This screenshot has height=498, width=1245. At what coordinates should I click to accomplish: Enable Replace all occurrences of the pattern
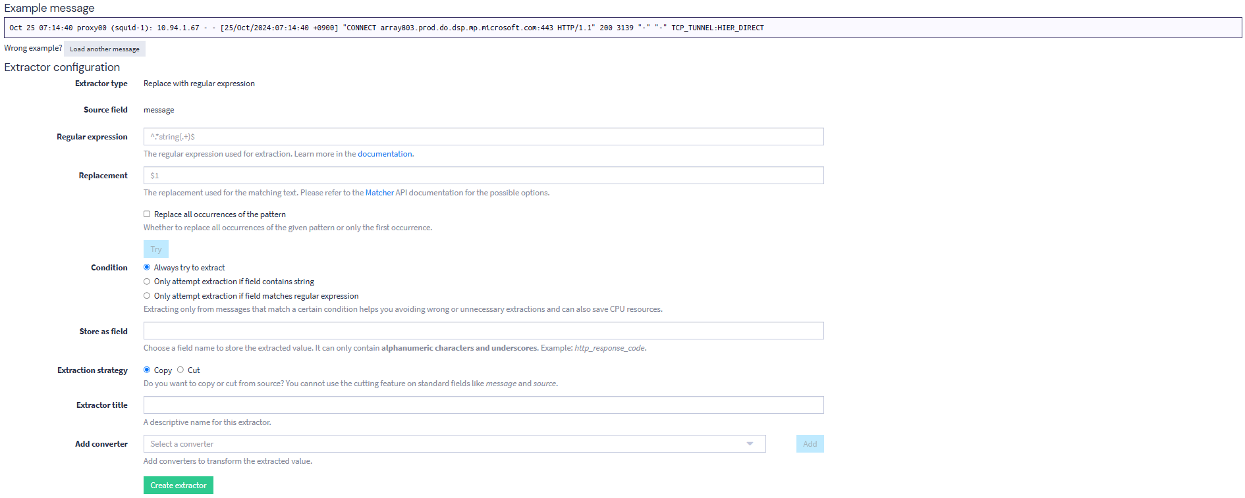[147, 214]
